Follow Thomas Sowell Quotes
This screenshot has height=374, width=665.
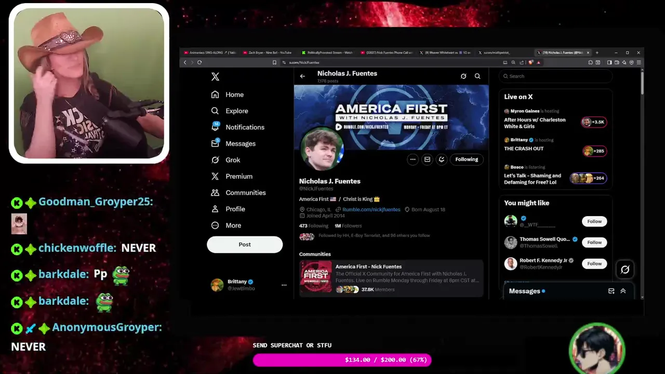click(x=594, y=243)
